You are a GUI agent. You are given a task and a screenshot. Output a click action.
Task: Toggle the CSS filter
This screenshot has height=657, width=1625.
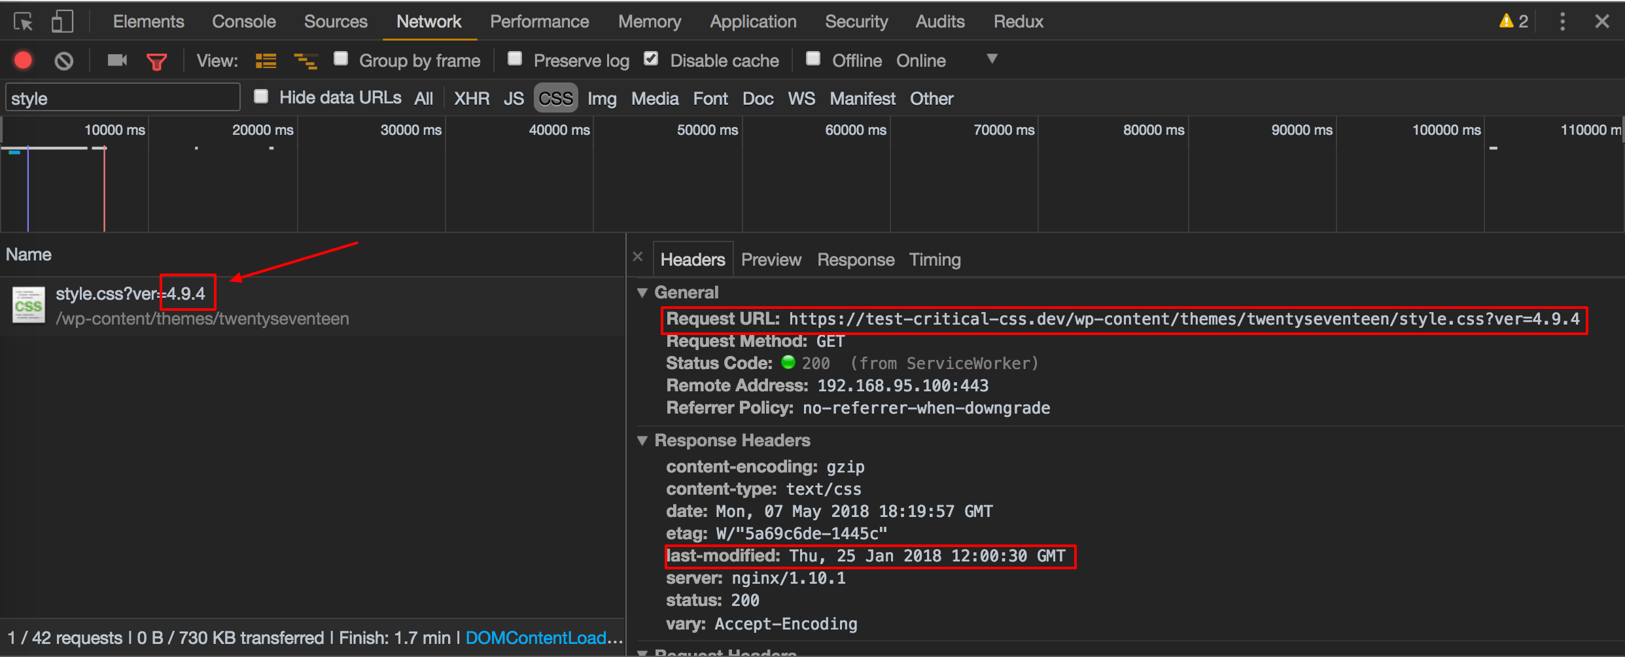tap(556, 98)
